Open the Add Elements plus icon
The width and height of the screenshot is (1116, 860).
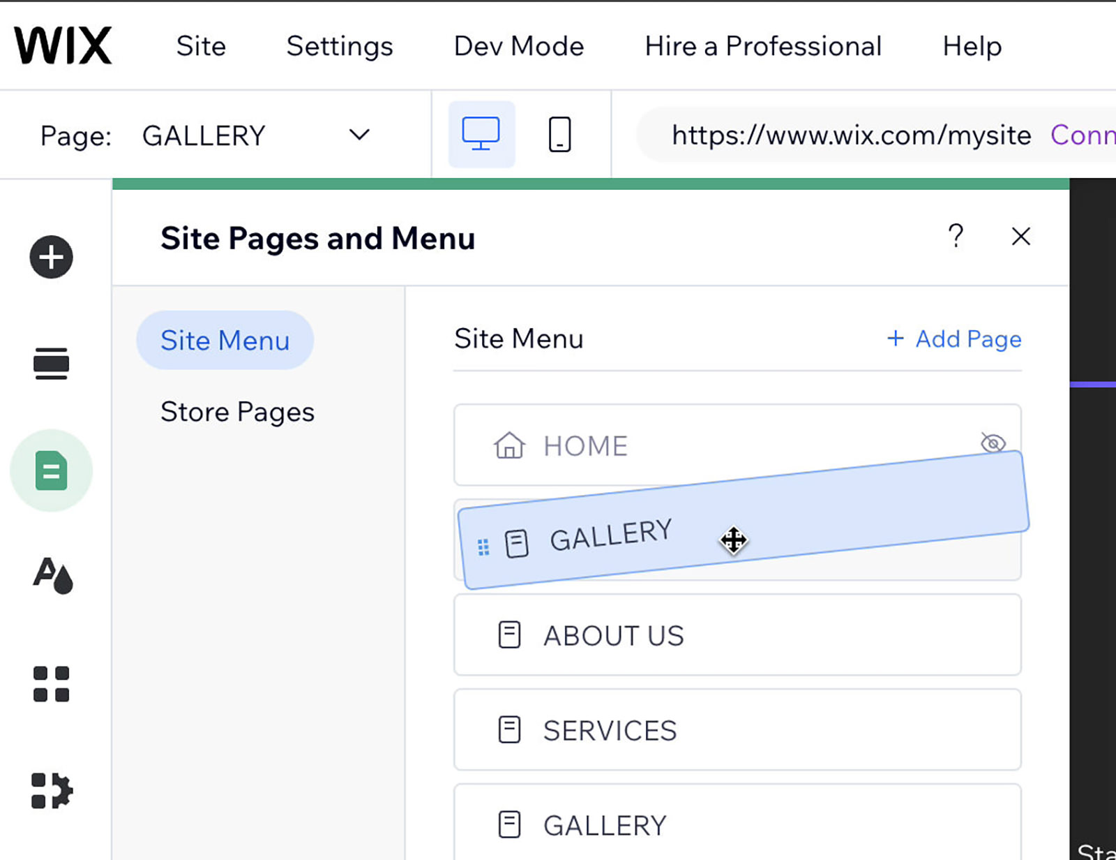(51, 257)
